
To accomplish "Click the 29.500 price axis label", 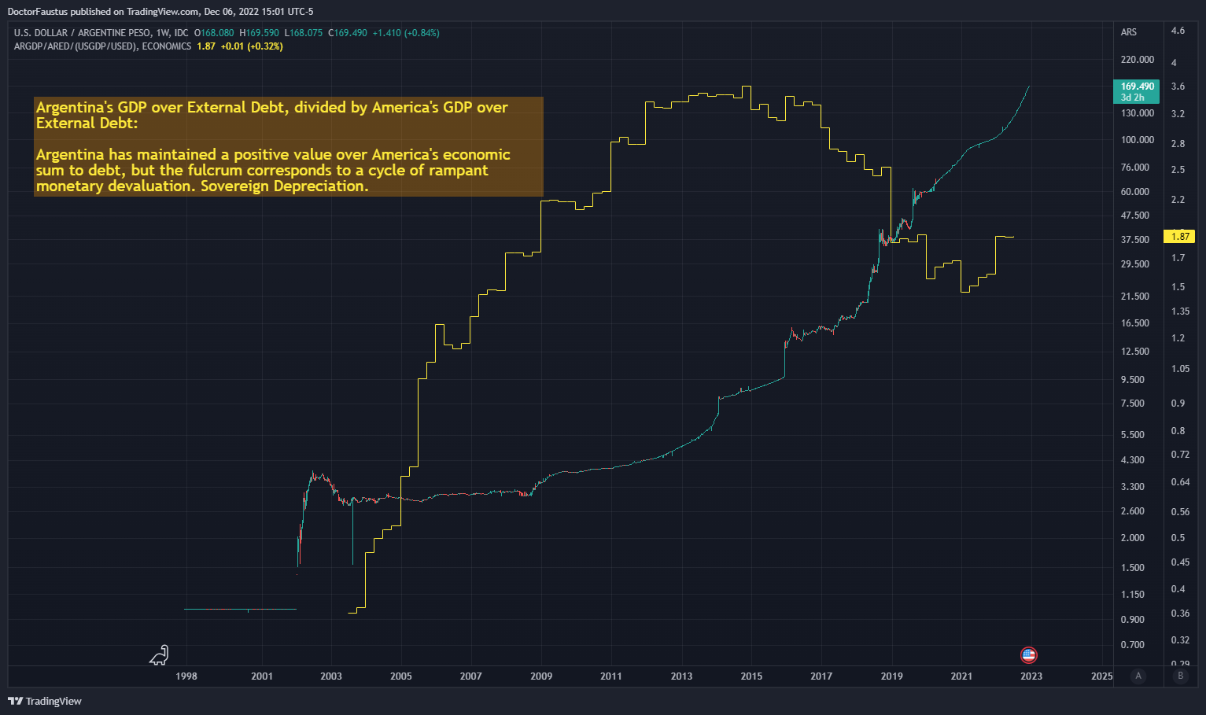I will pyautogui.click(x=1135, y=264).
